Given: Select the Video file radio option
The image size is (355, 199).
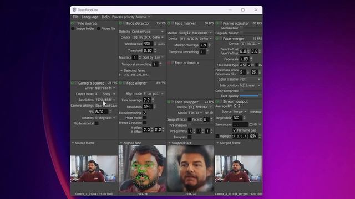Looking at the screenshot, I should click(99, 29).
